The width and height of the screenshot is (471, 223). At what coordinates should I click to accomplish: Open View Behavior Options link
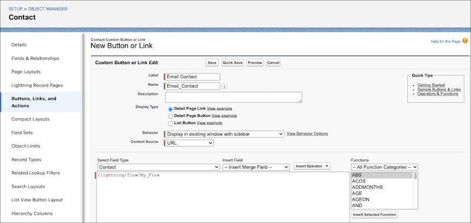pos(307,134)
